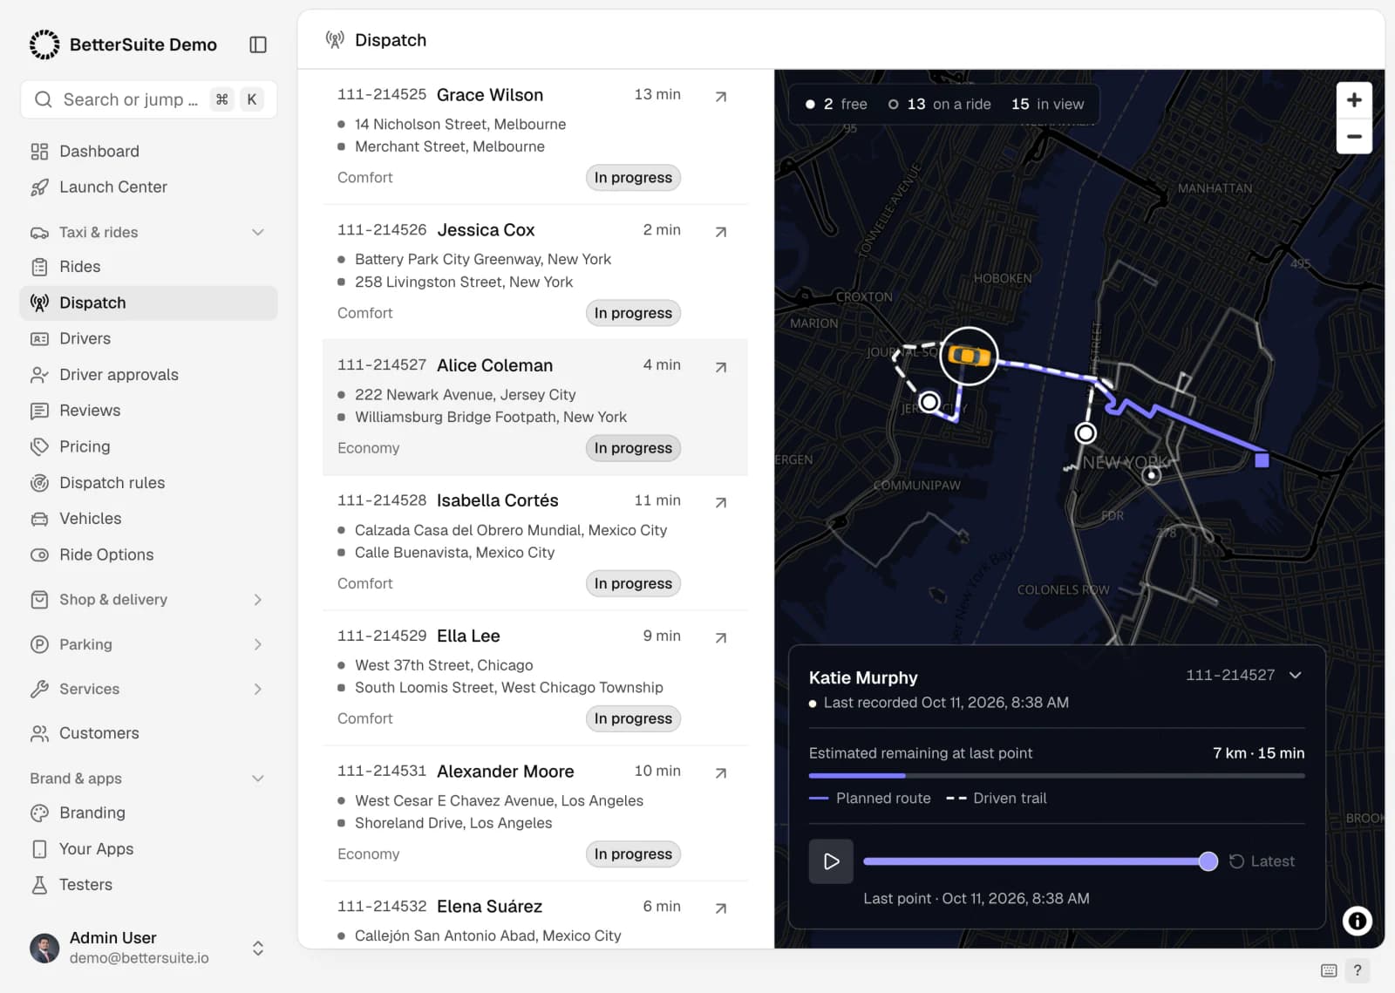Click the yellow taxi marker on map
The height and width of the screenshot is (993, 1395).
969,356
